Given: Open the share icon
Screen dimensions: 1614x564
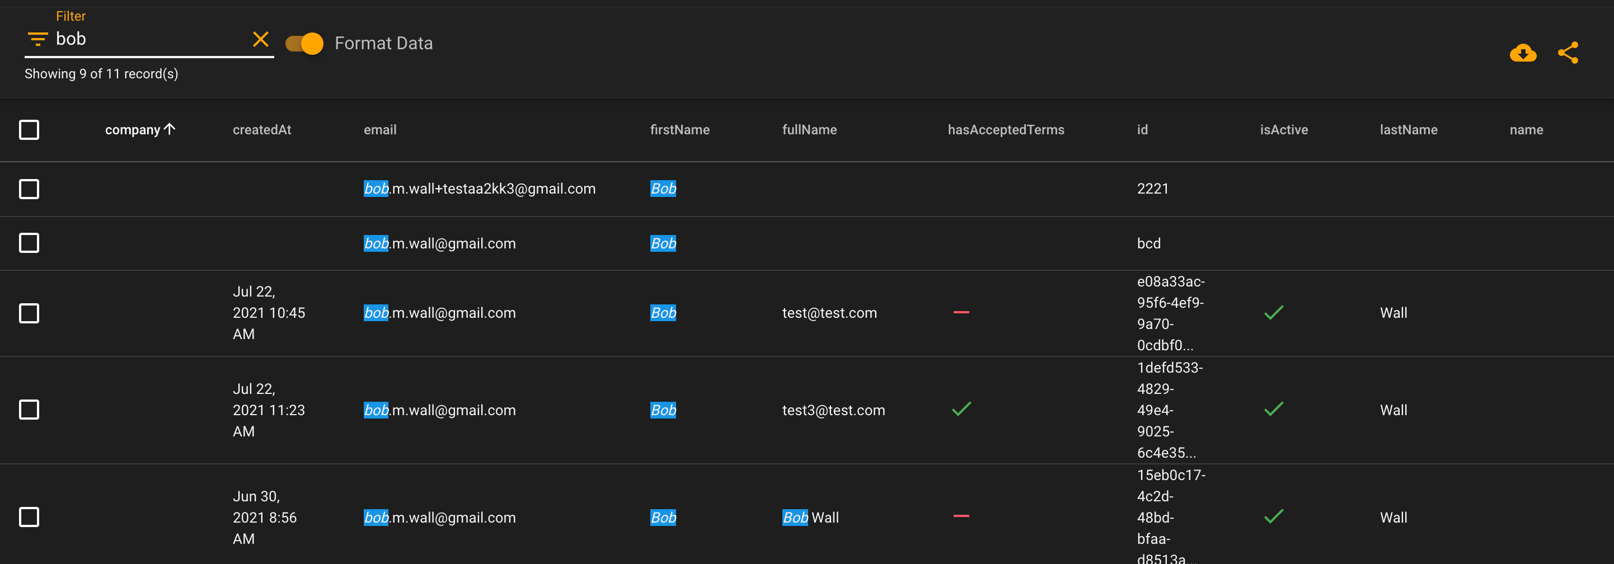Looking at the screenshot, I should tap(1568, 53).
